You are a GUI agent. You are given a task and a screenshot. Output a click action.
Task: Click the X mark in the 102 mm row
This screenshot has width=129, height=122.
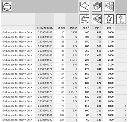(x=125, y=115)
